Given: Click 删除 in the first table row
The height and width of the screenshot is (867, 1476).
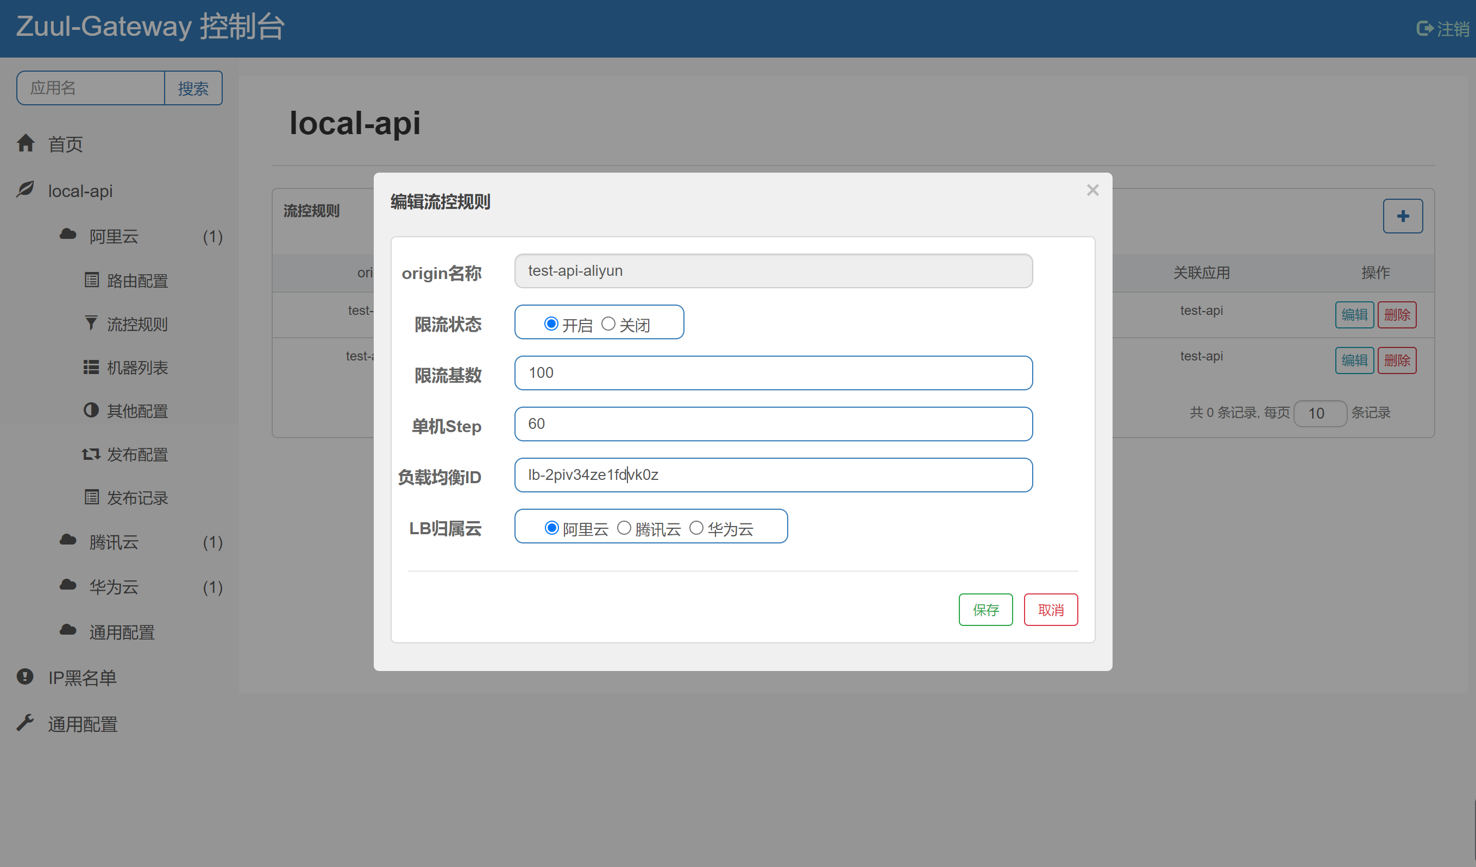Looking at the screenshot, I should point(1397,314).
